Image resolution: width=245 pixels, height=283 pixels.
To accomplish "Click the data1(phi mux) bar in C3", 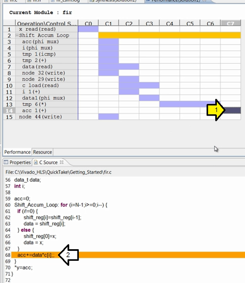I will (x=149, y=98).
